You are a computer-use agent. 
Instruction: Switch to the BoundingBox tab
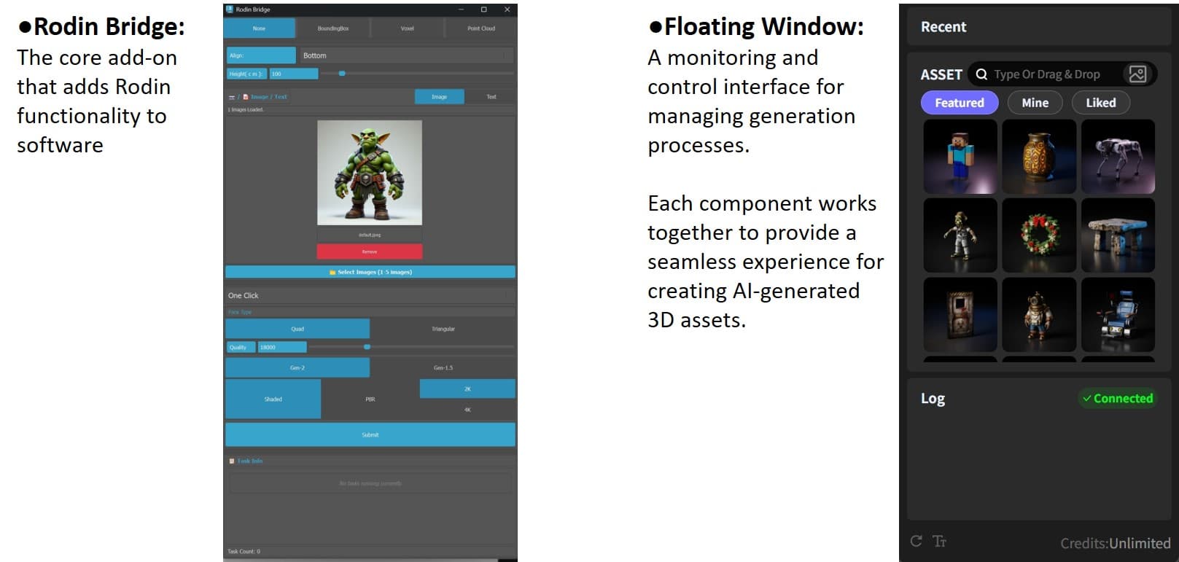point(333,28)
